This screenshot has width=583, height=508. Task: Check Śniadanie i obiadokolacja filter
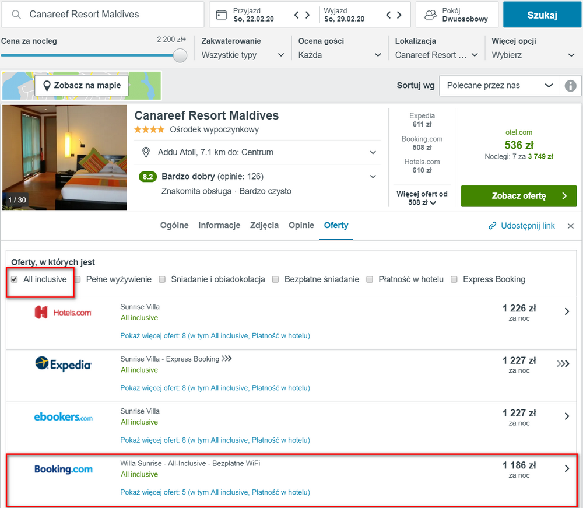[162, 279]
